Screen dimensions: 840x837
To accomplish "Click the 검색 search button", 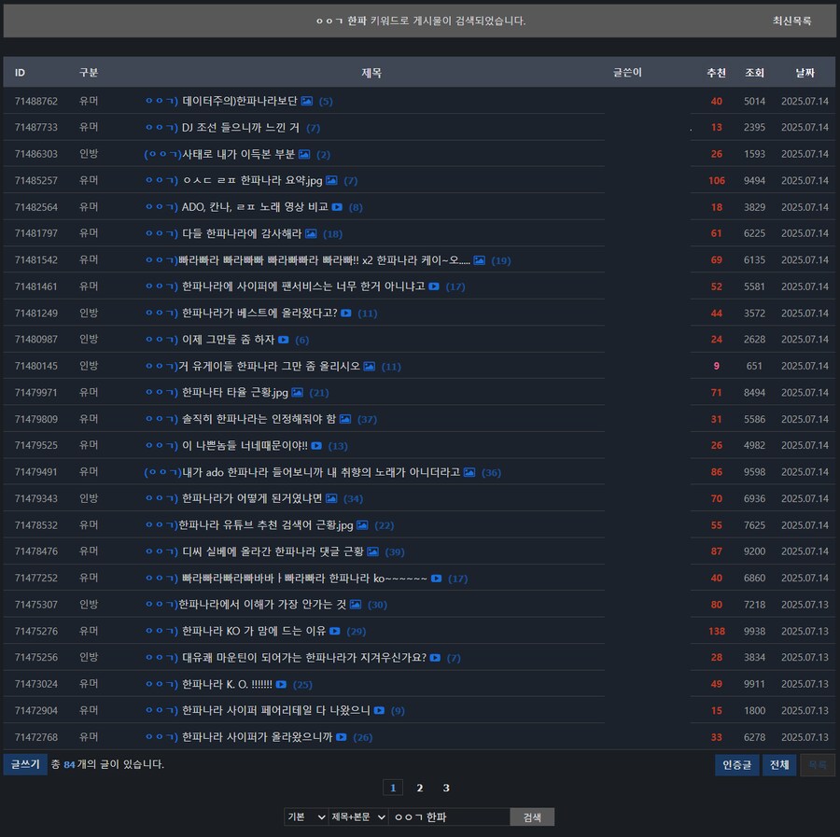I will click(532, 817).
